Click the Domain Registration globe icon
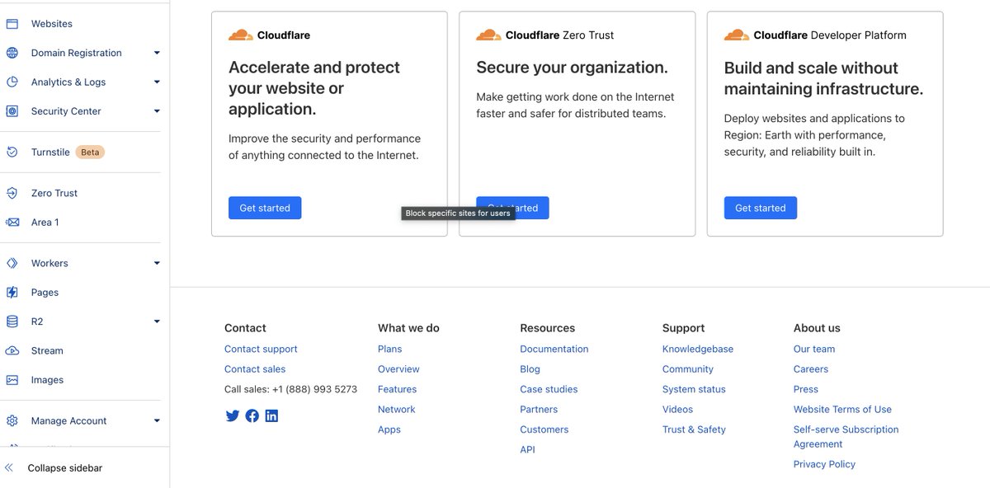The width and height of the screenshot is (990, 488). point(12,53)
